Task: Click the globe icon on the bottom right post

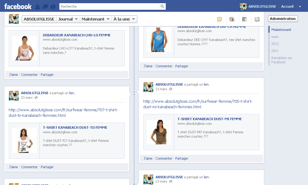Action: (170, 181)
